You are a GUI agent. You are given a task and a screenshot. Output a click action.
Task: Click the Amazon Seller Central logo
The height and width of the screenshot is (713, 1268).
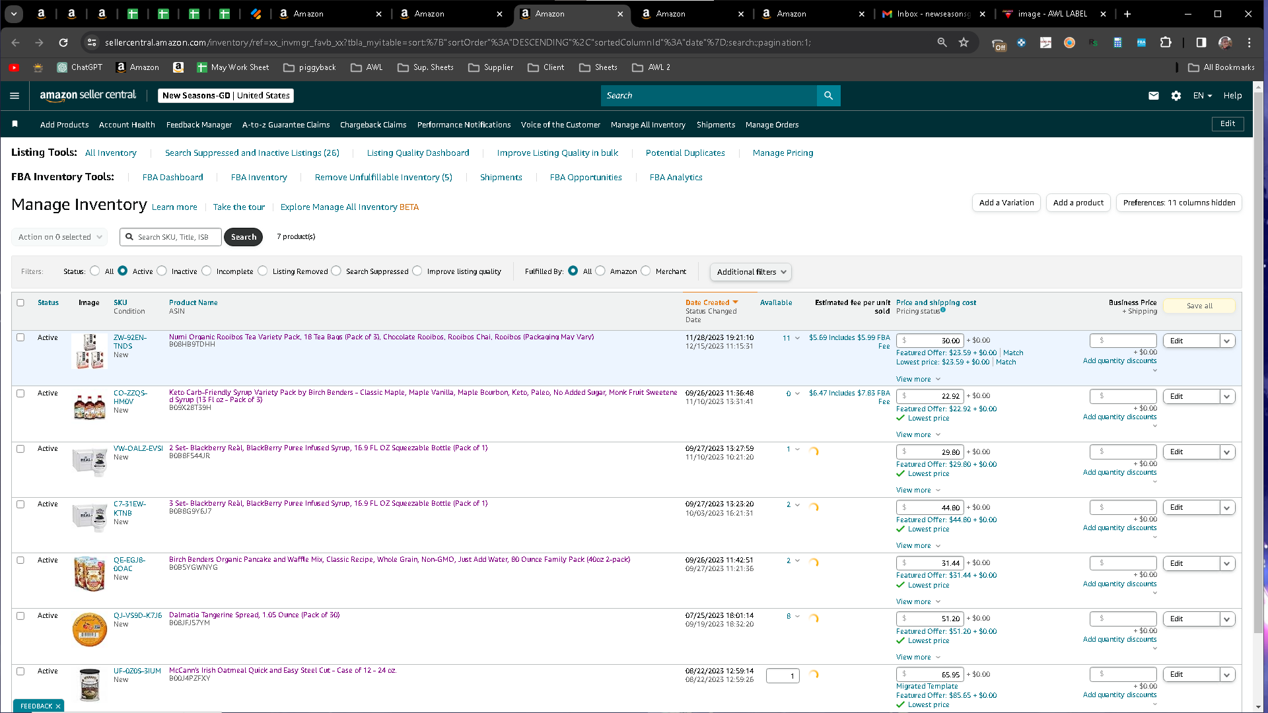[88, 96]
